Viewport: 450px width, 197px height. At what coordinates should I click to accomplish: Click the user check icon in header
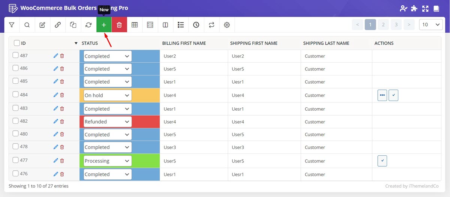[403, 8]
